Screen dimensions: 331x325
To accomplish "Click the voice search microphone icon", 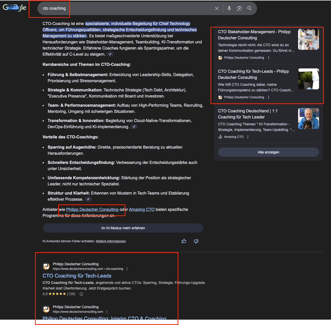I will (229, 8).
